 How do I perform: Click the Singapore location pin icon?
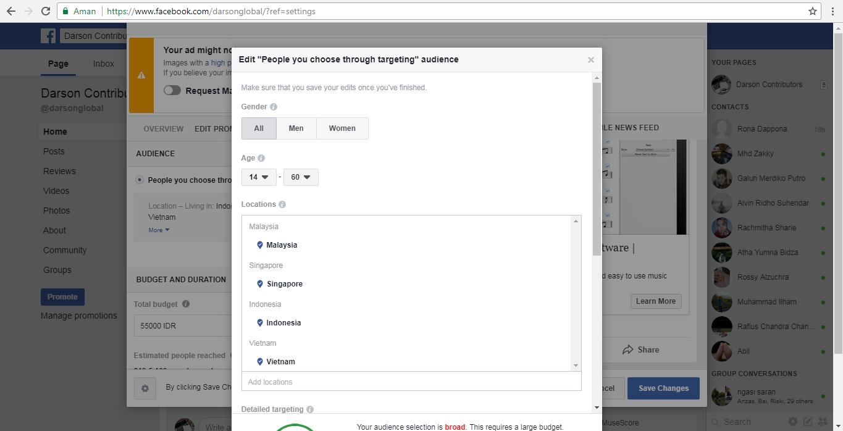260,284
